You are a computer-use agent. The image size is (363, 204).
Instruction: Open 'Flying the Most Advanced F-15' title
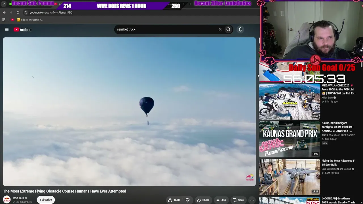coord(339,163)
